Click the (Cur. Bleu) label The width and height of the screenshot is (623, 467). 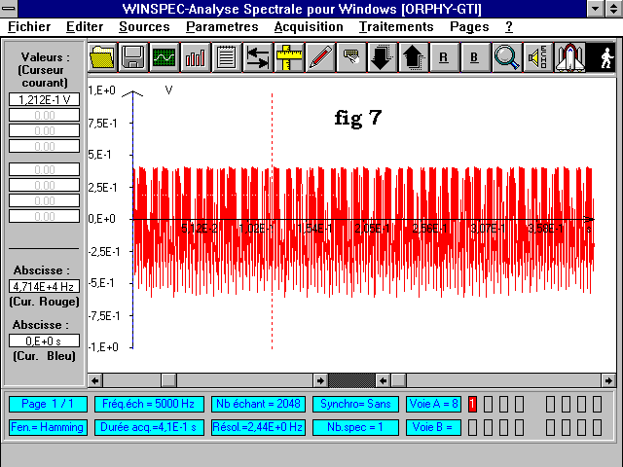click(44, 356)
